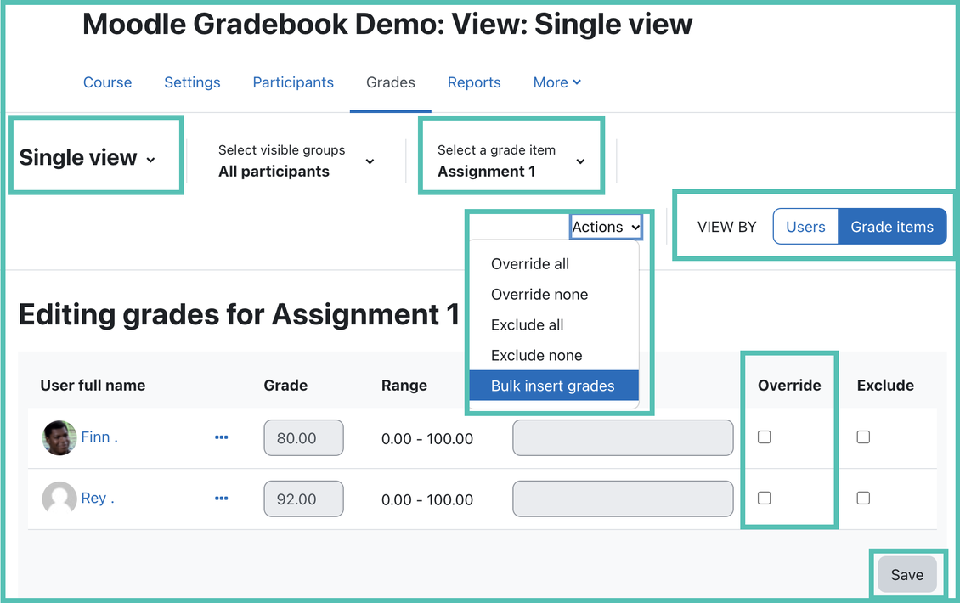Switch View By to Grade items

[892, 227]
